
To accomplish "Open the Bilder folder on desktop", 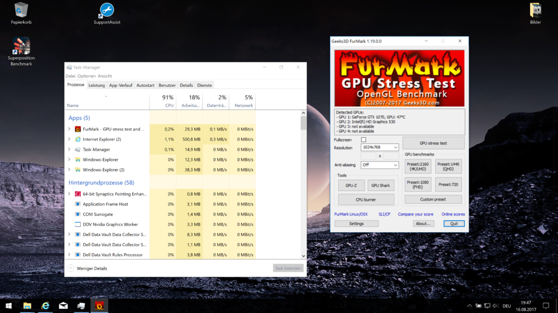I will pyautogui.click(x=535, y=11).
